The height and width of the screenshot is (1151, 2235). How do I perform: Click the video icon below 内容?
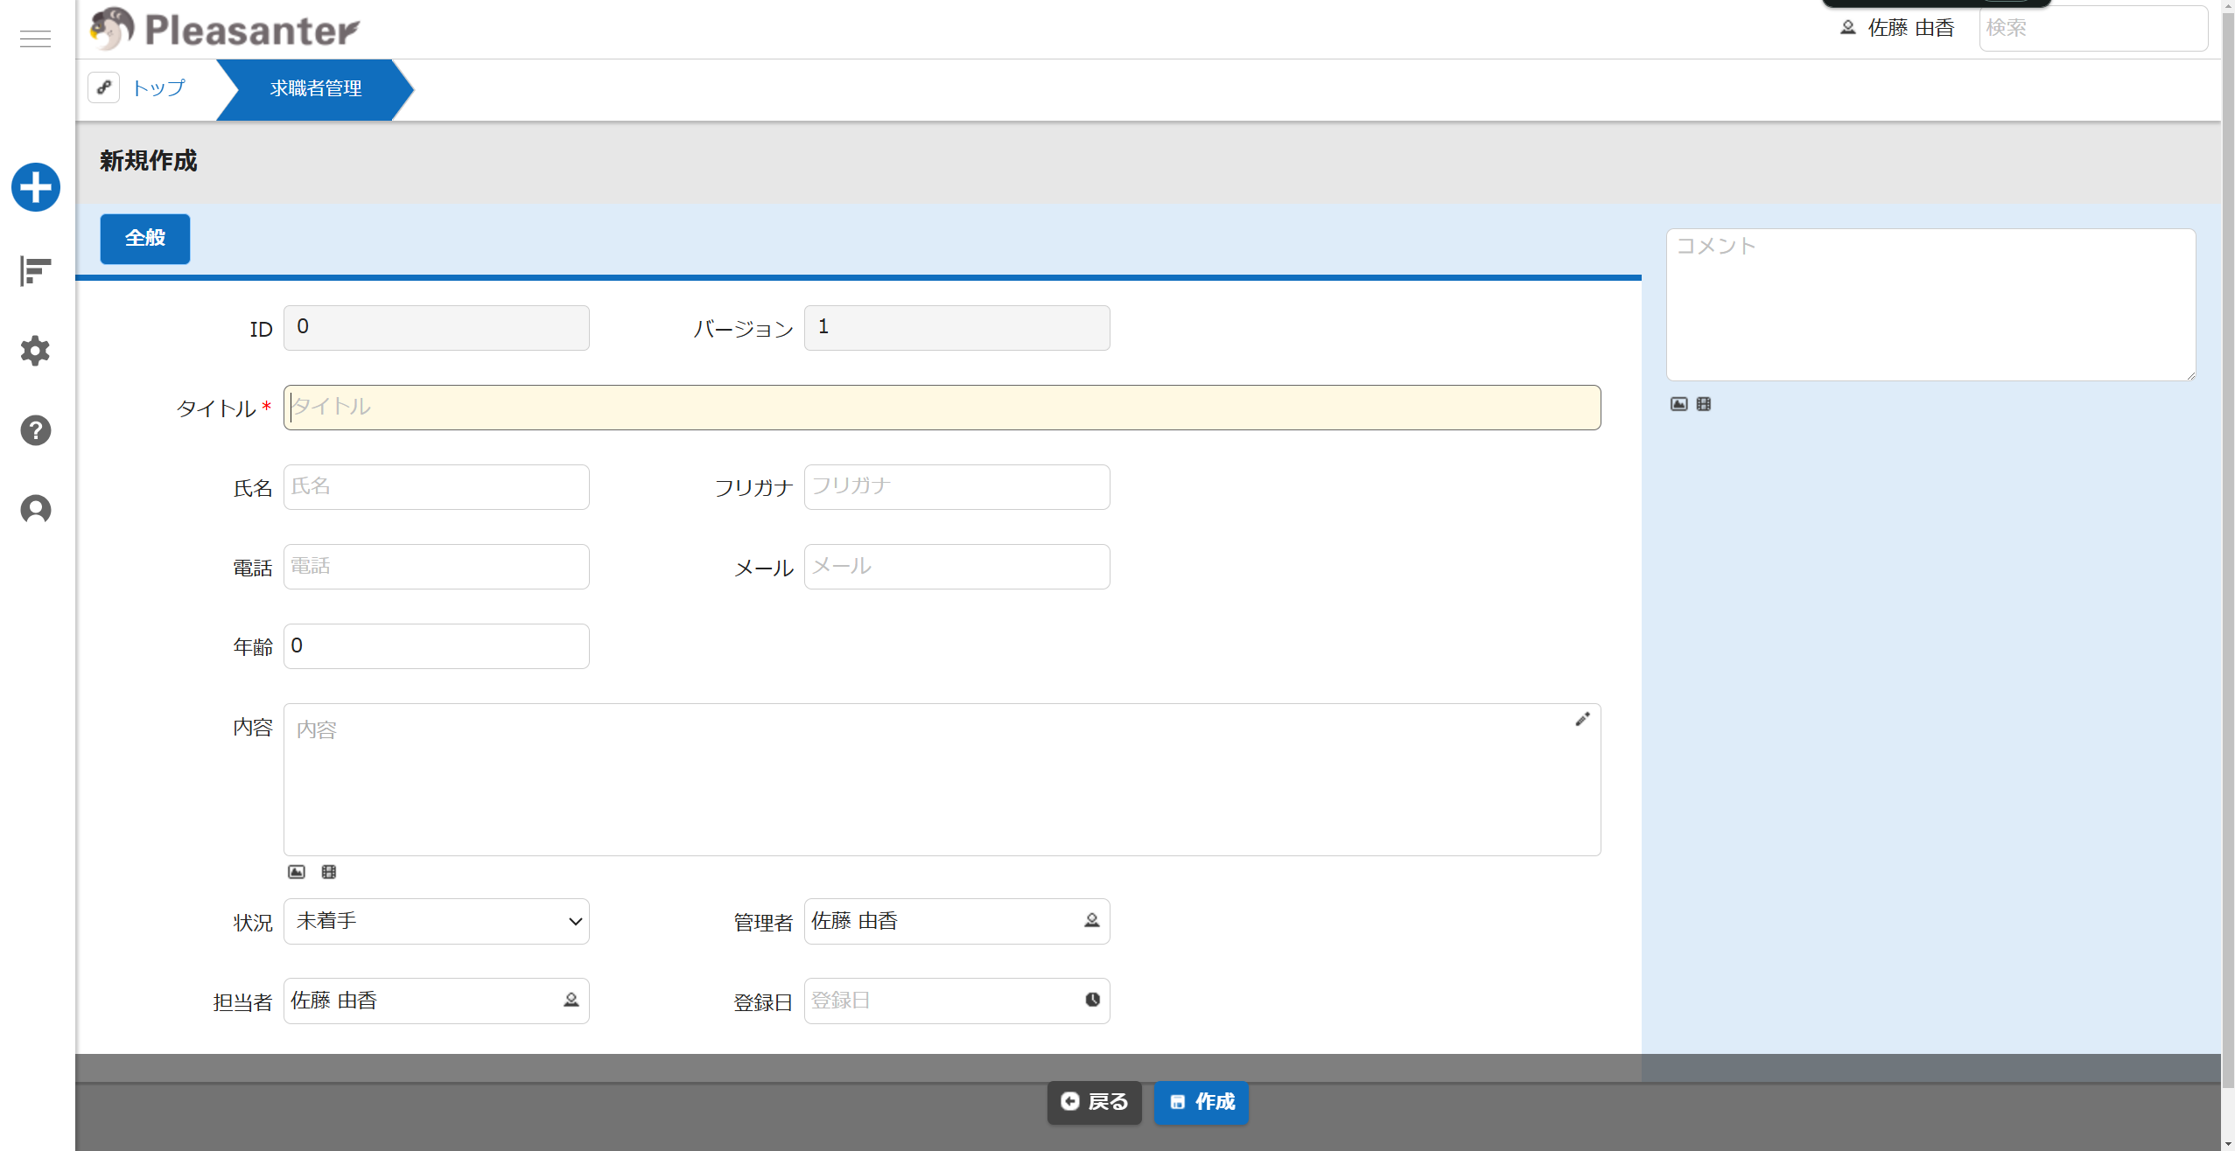pos(329,872)
